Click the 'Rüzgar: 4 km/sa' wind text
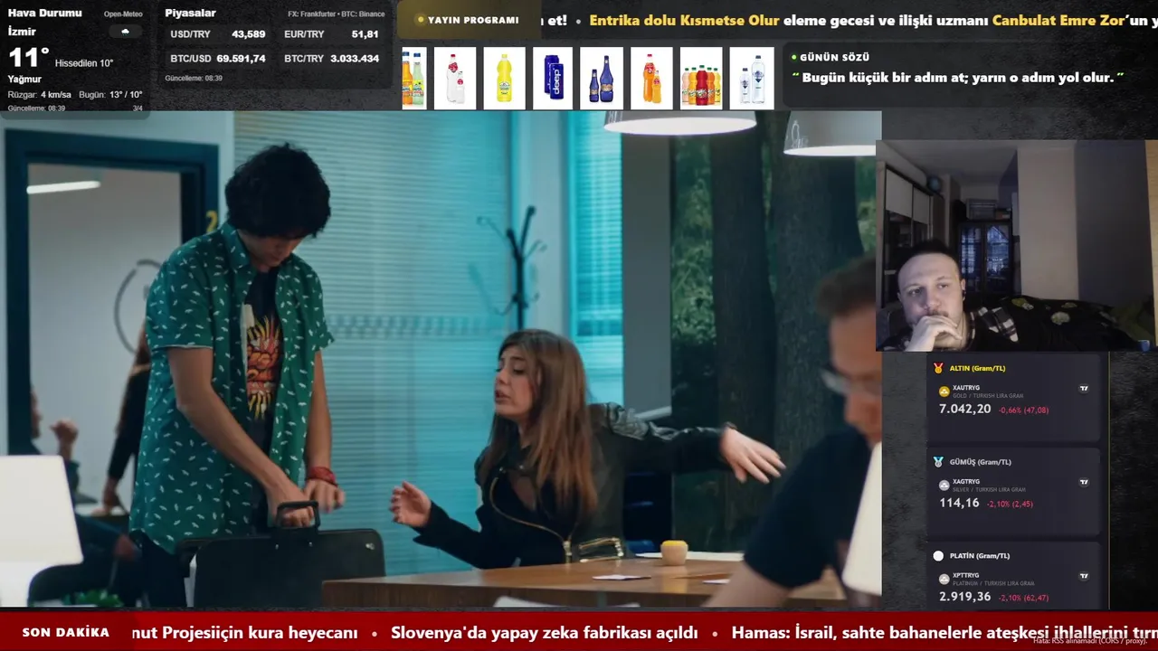1158x651 pixels. click(x=39, y=95)
